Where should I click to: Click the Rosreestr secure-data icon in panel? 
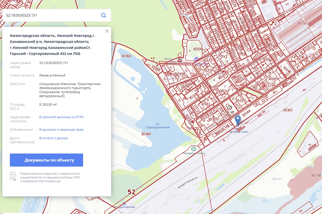[13, 176]
